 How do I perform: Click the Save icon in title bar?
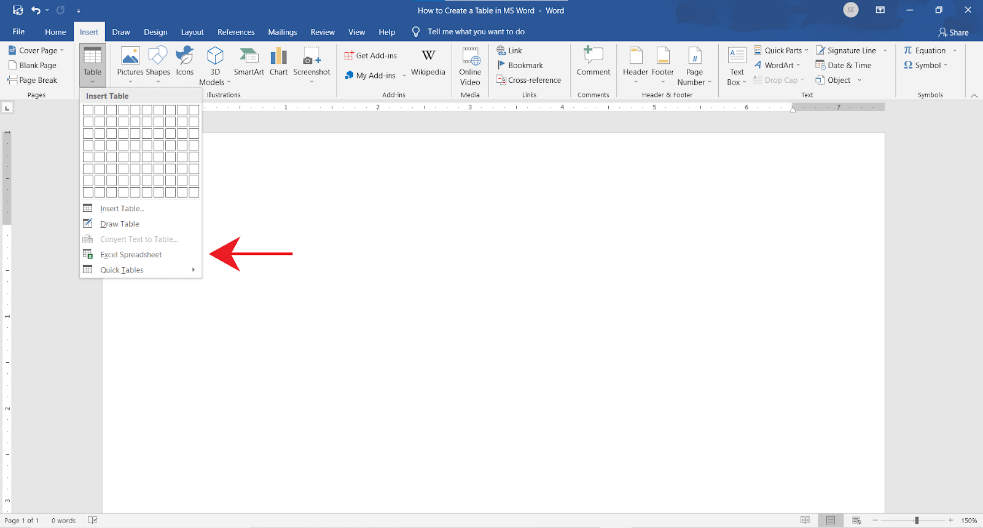[18, 10]
